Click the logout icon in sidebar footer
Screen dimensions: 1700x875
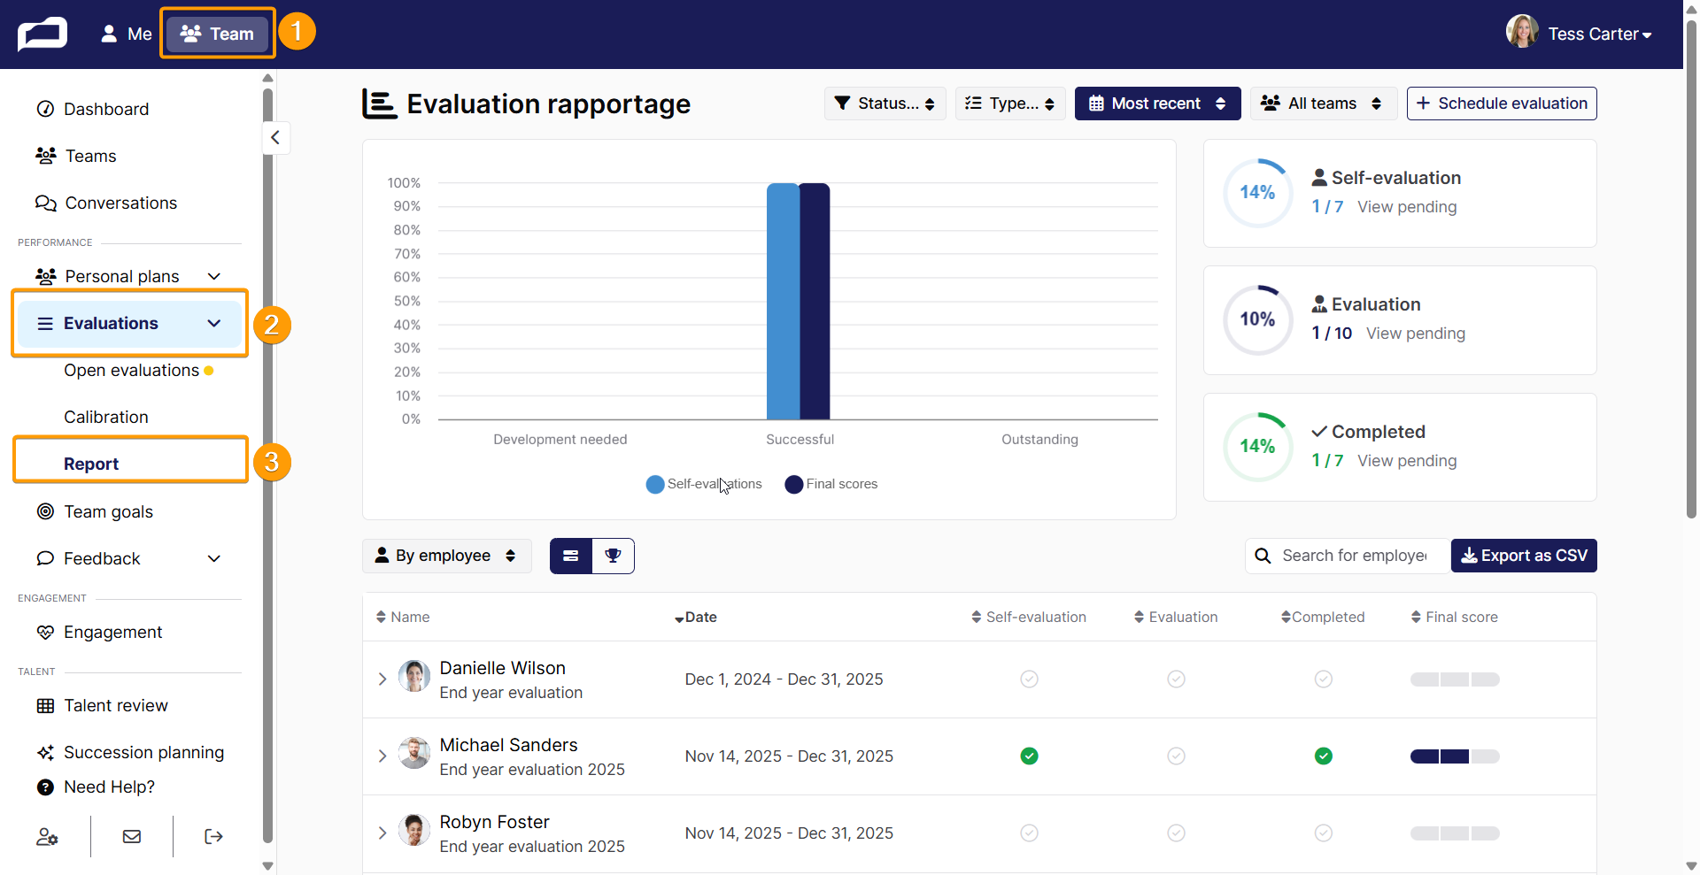(x=213, y=837)
